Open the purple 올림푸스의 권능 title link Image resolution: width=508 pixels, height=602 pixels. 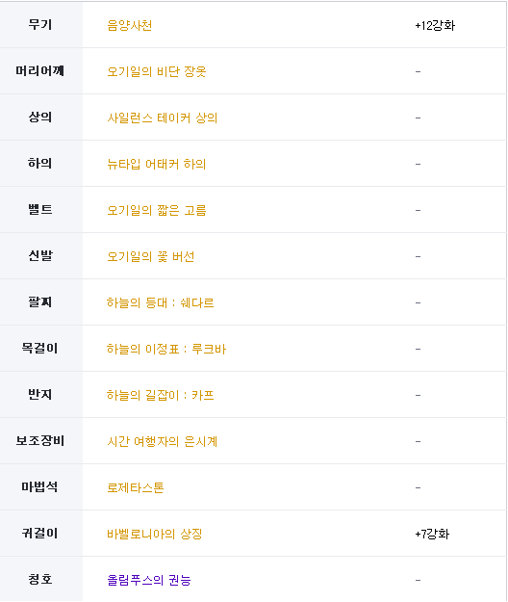[x=149, y=580]
